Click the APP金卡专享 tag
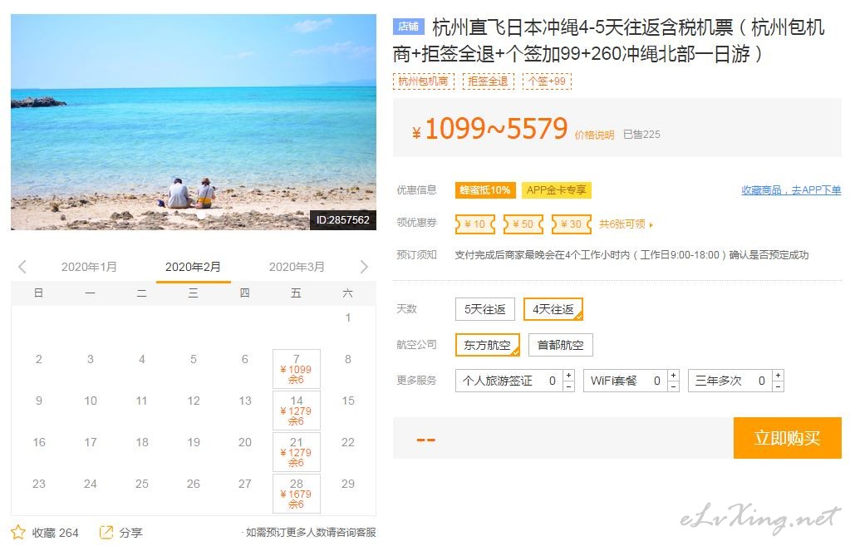 pos(556,190)
